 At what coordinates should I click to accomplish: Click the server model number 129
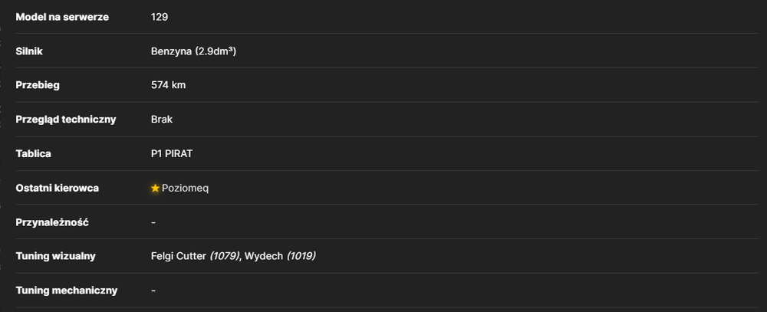(x=160, y=17)
